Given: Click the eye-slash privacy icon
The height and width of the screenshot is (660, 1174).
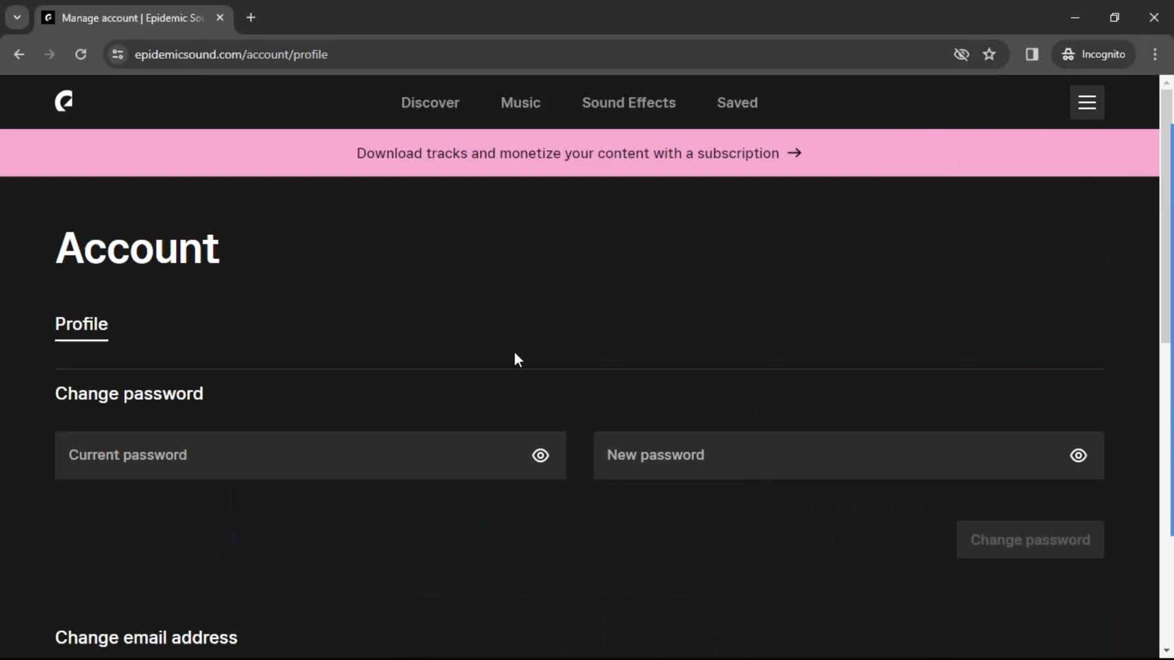Looking at the screenshot, I should pos(961,54).
